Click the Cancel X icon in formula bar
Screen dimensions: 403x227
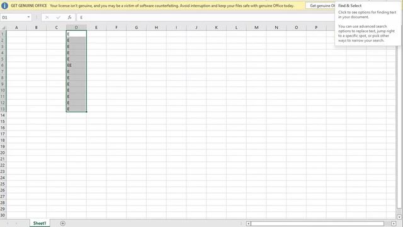click(47, 17)
